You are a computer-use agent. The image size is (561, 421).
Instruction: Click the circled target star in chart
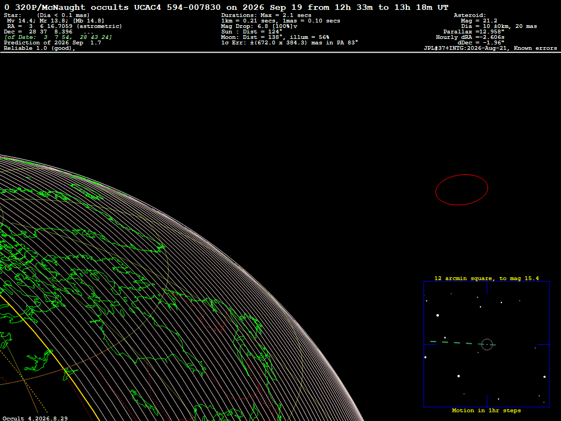click(x=487, y=344)
